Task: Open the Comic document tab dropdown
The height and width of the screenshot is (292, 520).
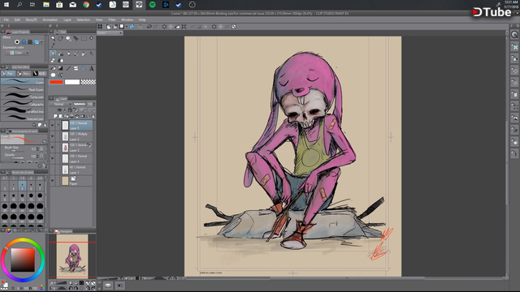Action: [121, 32]
